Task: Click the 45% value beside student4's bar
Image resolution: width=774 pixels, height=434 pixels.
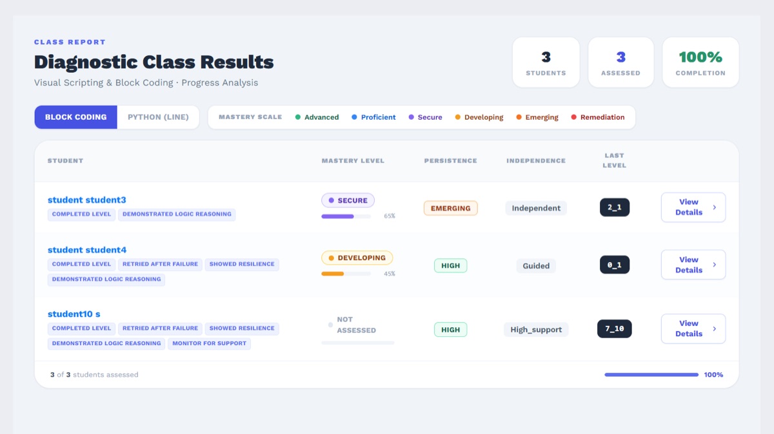Action: coord(390,274)
